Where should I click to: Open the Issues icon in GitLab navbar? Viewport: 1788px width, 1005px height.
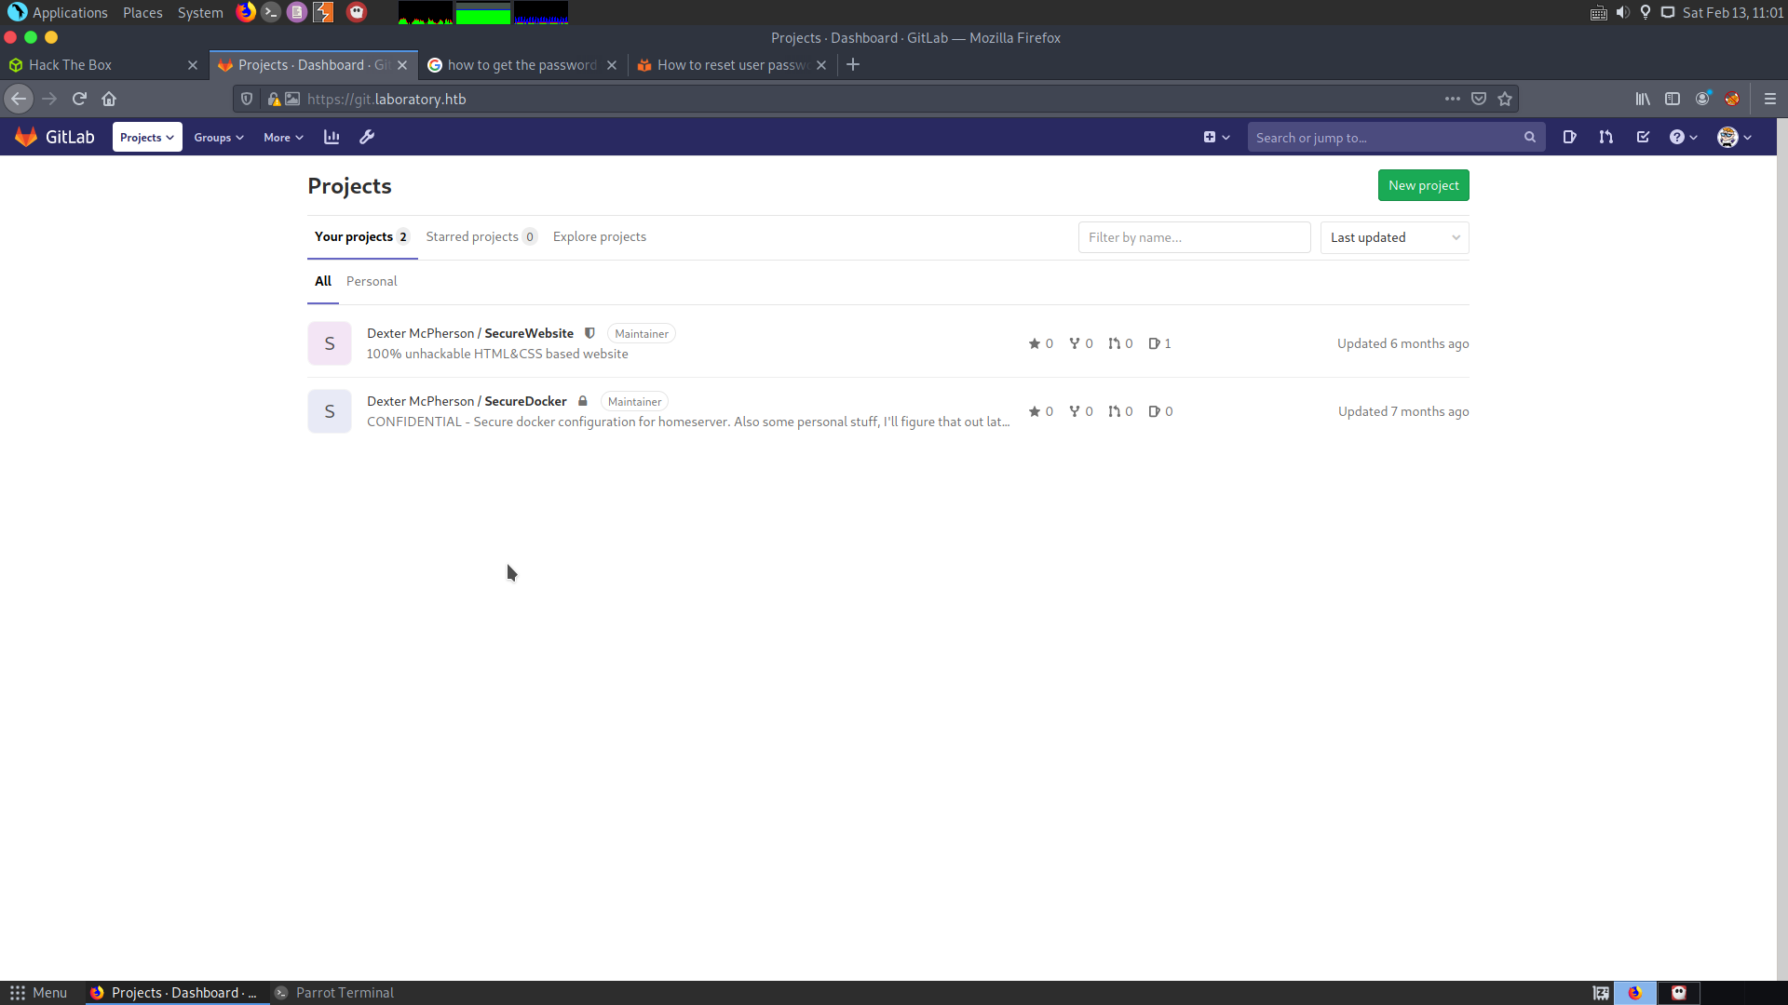(1569, 137)
